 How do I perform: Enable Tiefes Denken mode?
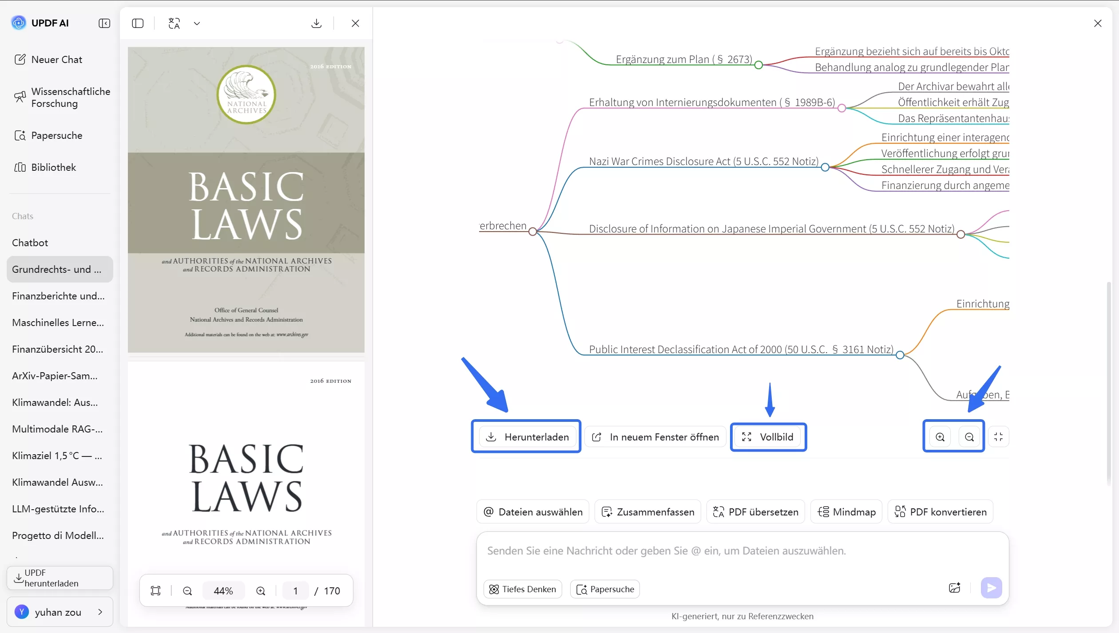[x=522, y=589]
